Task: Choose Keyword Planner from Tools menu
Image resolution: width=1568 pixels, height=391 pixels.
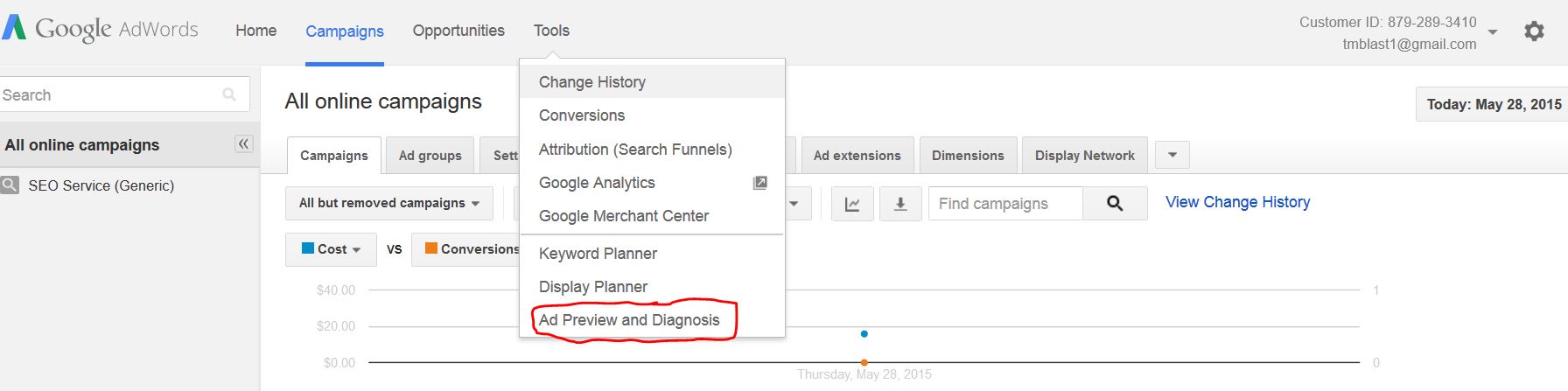Action: tap(598, 254)
